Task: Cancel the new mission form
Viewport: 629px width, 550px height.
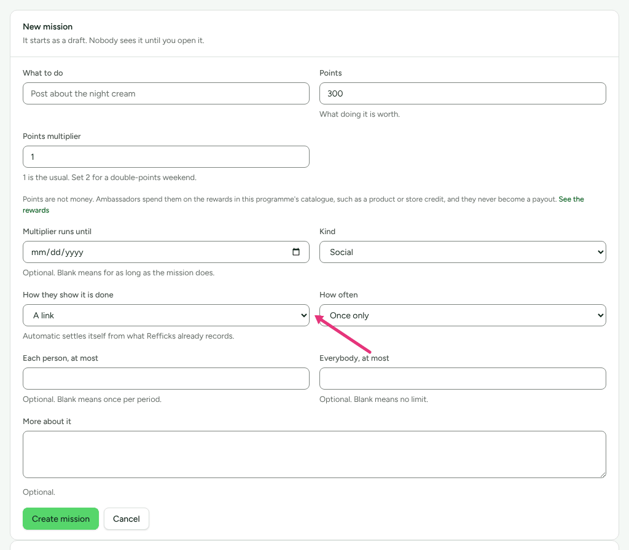Action: [127, 519]
